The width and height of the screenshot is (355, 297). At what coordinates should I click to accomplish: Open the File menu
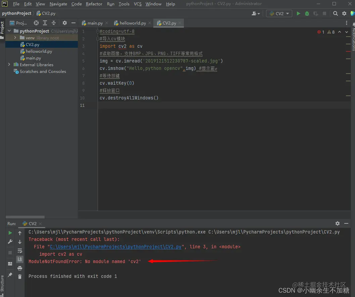coord(16,4)
